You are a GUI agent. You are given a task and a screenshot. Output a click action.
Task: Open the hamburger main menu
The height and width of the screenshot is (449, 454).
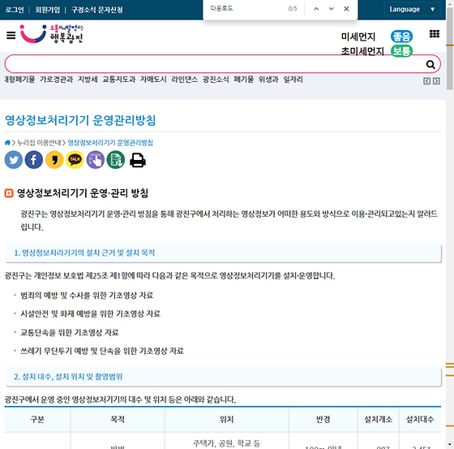11,36
